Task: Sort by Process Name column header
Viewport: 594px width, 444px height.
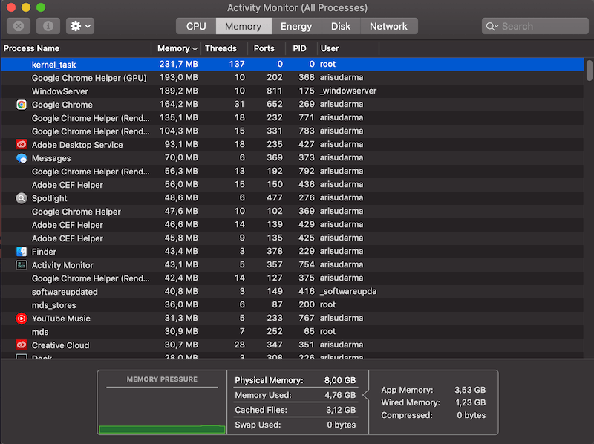Action: point(76,48)
